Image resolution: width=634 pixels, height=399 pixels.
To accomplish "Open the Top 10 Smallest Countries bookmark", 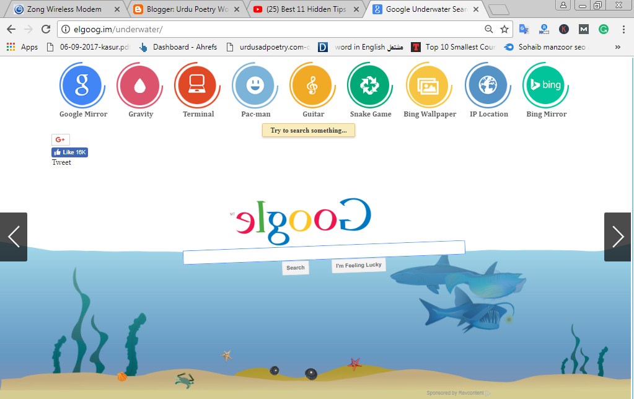I will 454,47.
